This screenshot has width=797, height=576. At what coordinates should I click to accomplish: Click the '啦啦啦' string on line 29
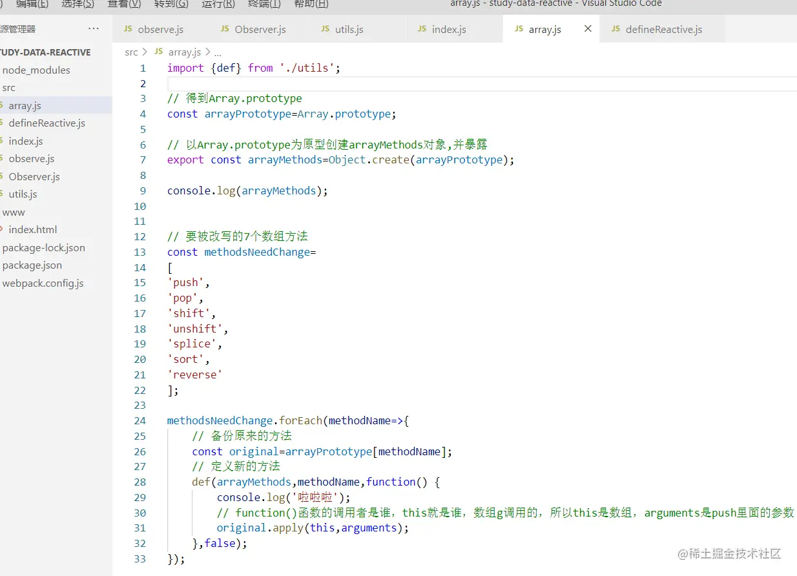click(316, 497)
